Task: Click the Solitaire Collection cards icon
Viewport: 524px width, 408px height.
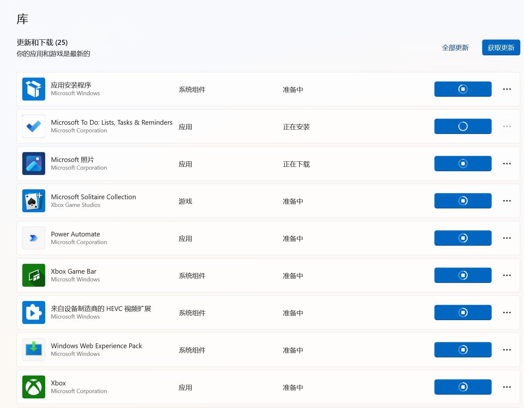Action: pyautogui.click(x=34, y=201)
